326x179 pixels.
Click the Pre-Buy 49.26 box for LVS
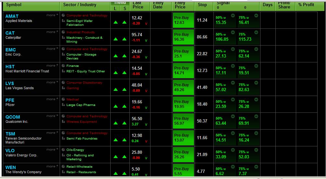(183, 87)
